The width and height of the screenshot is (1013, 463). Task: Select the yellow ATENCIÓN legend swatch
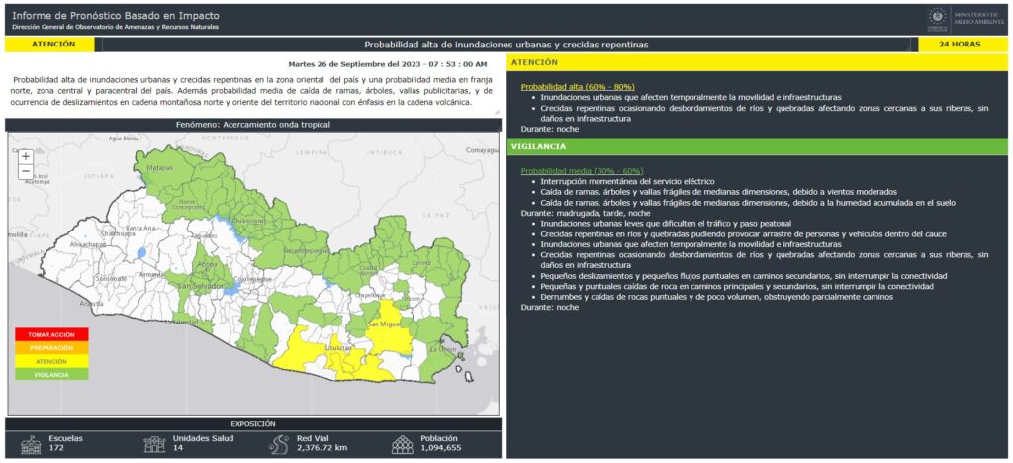(51, 361)
